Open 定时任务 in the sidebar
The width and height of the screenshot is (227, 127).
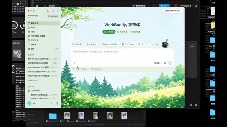coord(43,40)
